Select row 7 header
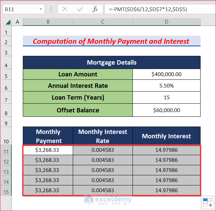This screenshot has width=216, height=211. tap(6, 97)
